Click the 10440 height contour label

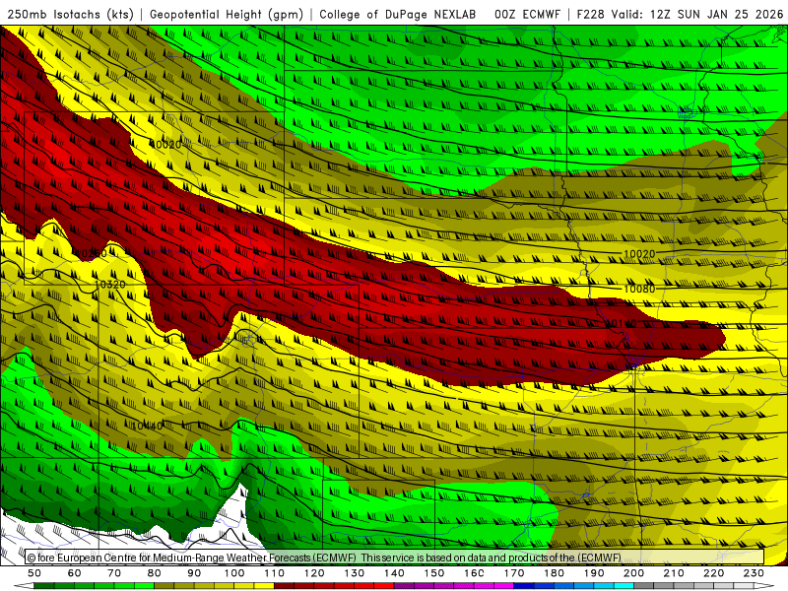click(147, 426)
